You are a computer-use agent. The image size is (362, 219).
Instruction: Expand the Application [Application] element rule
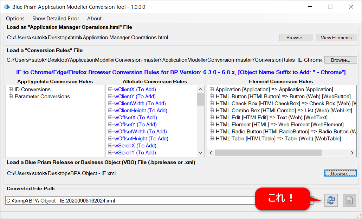point(212,89)
